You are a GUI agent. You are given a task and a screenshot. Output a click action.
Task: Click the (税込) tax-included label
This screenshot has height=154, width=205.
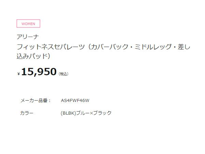tap(64, 74)
